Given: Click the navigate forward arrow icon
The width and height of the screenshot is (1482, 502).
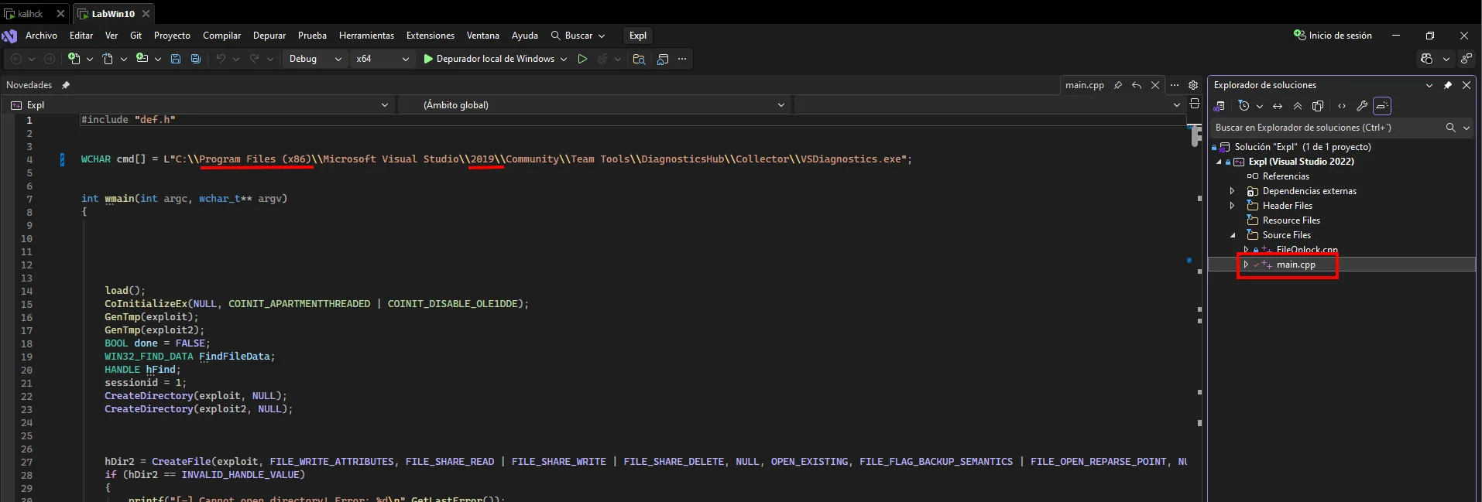Looking at the screenshot, I should [x=50, y=59].
